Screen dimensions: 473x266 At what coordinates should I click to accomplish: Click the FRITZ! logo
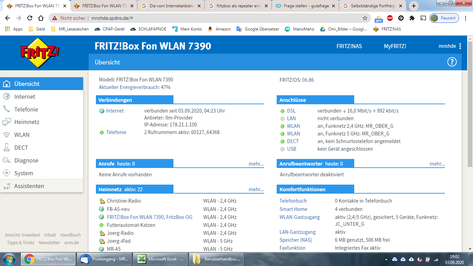(x=40, y=53)
